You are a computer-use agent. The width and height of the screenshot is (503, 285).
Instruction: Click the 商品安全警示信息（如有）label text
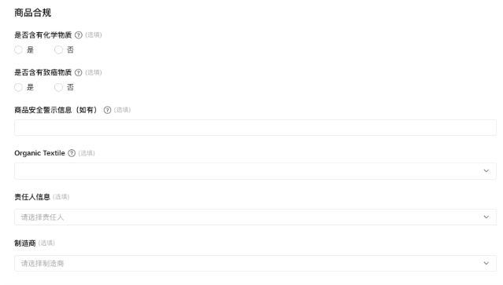(57, 110)
